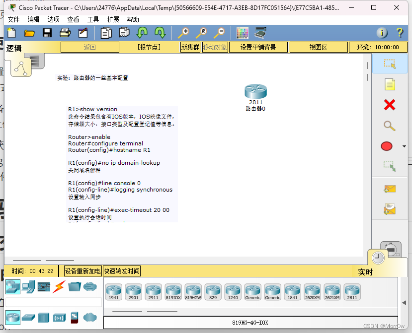Choose the red X Delete tool
Viewport: 412px width, 333px height.
(x=390, y=105)
